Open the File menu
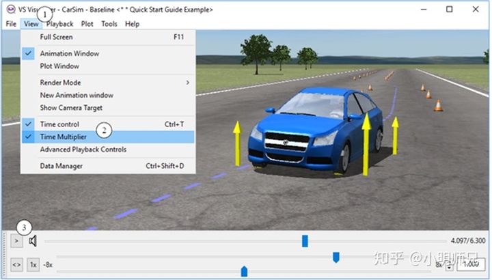Image resolution: width=492 pixels, height=280 pixels. click(11, 24)
